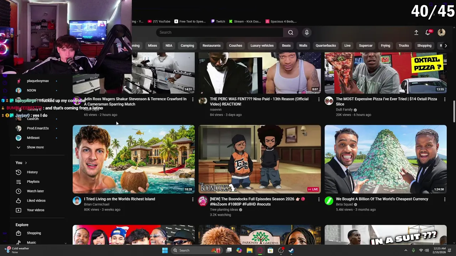The image size is (456, 256).
Task: Select the Trucks filter chip
Action: tap(404, 46)
